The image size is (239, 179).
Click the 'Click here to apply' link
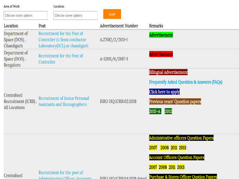pos(164,92)
